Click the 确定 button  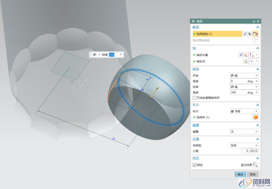coord(240,174)
